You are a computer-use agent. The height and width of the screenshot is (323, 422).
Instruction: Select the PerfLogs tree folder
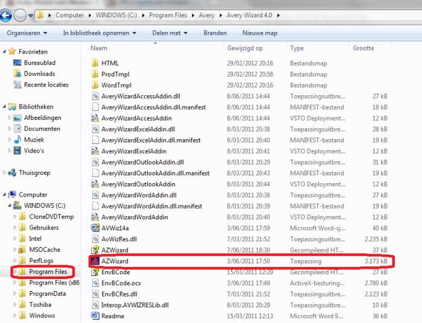[x=41, y=260]
